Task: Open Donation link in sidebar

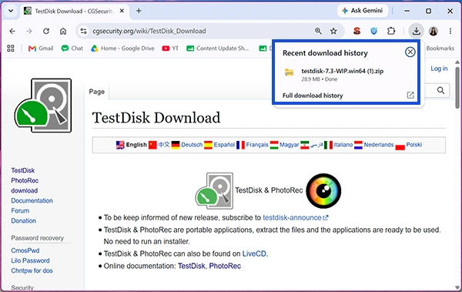Action: click(24, 220)
